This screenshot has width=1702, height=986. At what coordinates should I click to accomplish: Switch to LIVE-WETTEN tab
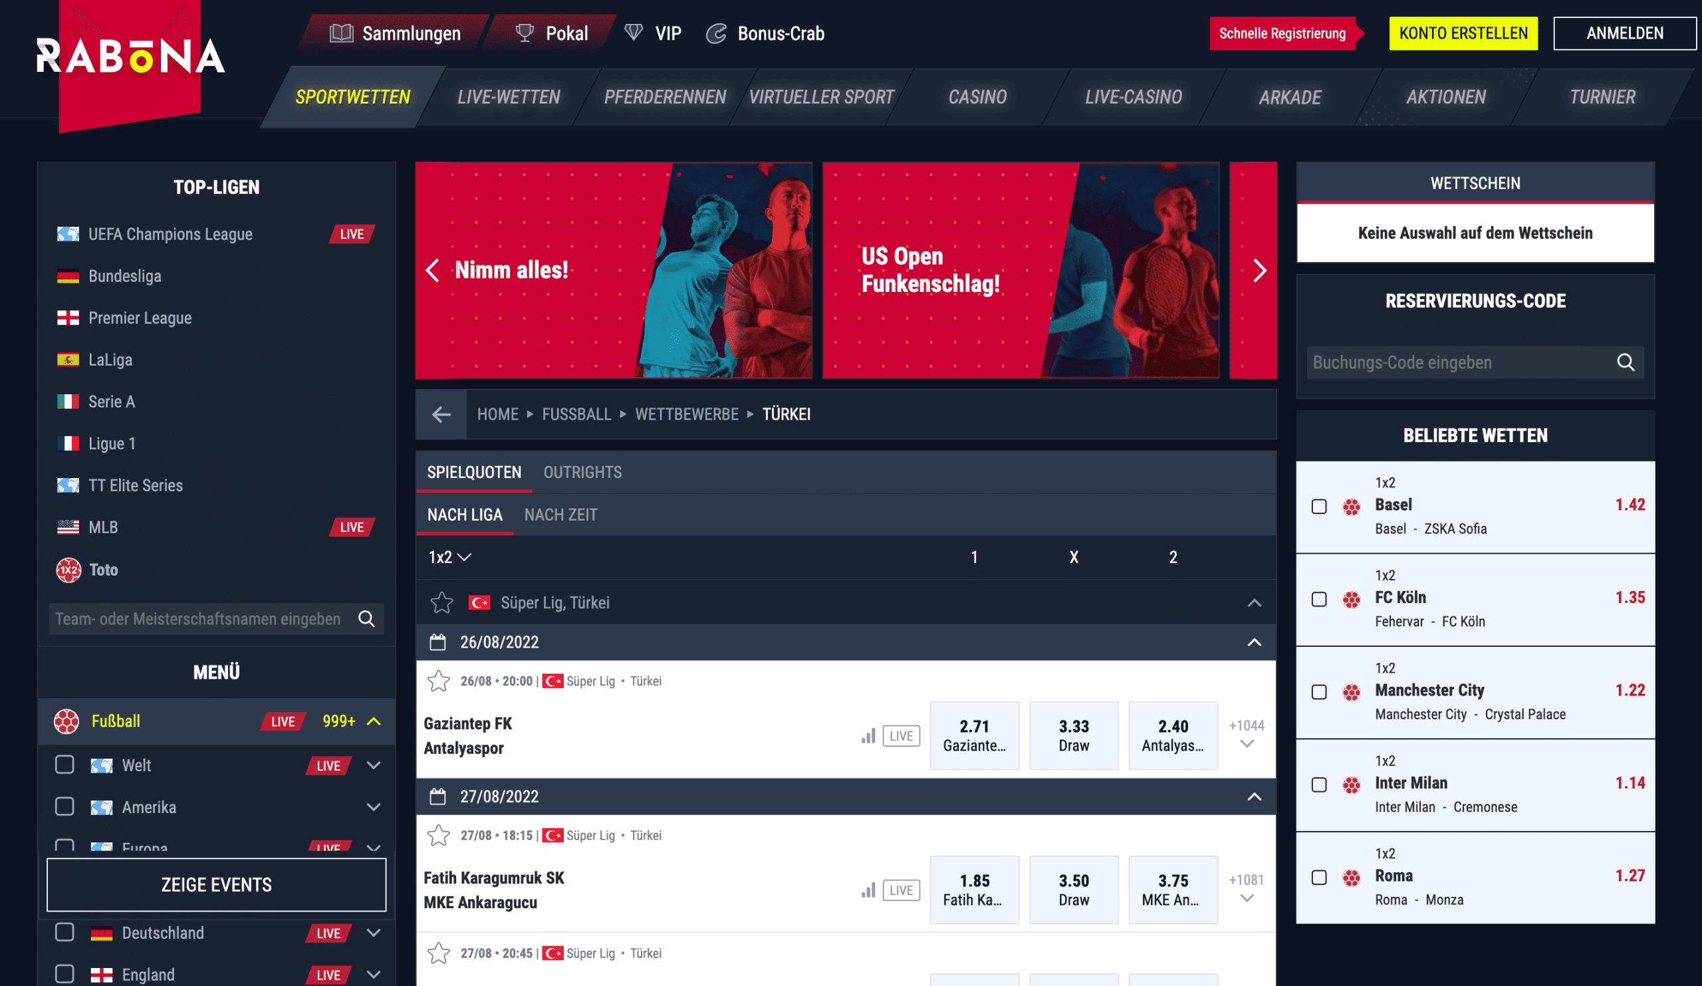click(x=509, y=96)
